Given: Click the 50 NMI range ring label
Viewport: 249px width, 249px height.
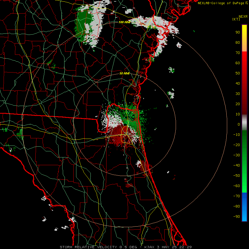Looking at the screenshot, I should coord(124,73).
